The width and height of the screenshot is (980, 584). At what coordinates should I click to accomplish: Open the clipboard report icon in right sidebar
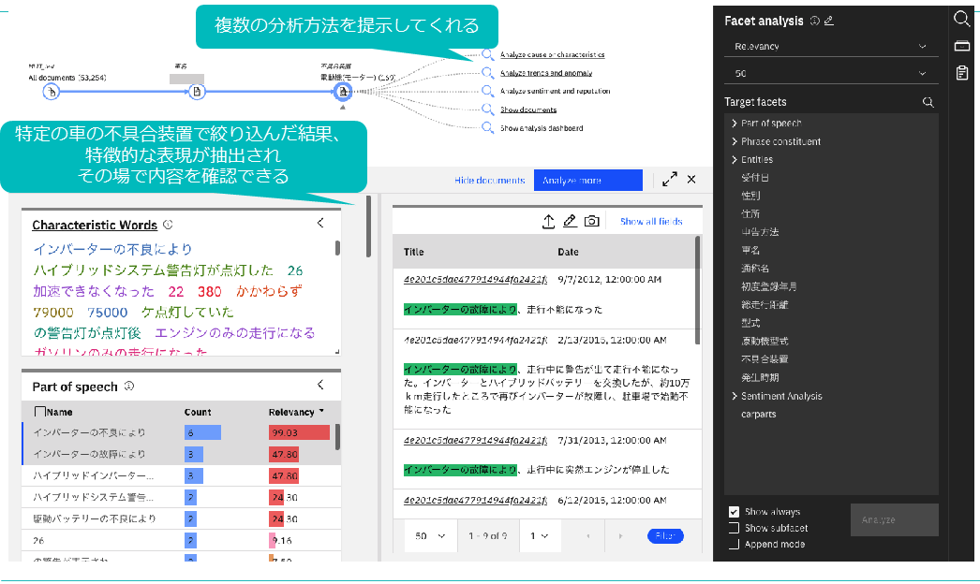[x=961, y=73]
